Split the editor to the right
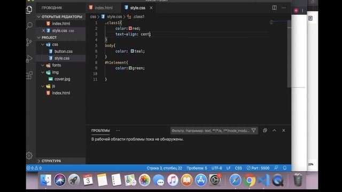Viewport: 342px width, 192px height. [x=274, y=7]
